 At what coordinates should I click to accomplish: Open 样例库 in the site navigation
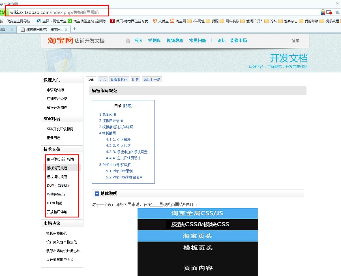[155, 40]
